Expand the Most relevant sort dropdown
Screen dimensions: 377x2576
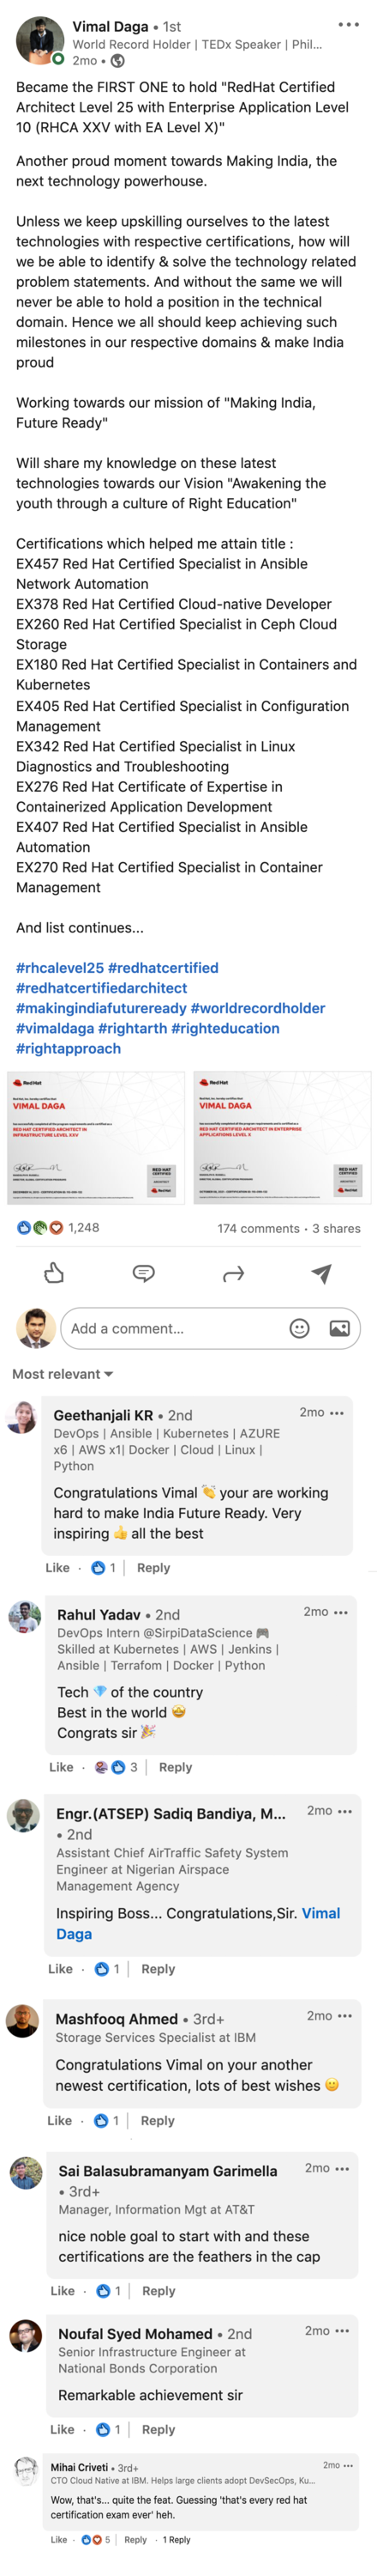pos(62,1373)
